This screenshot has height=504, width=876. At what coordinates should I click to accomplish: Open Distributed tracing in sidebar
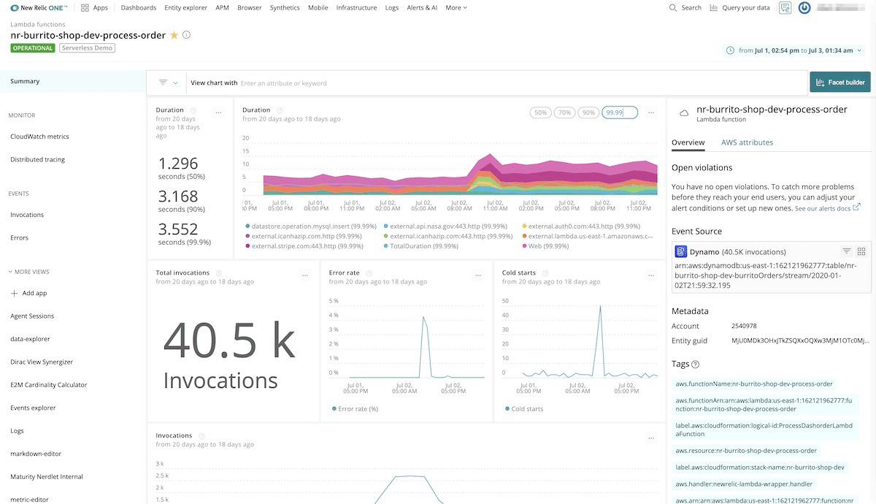pyautogui.click(x=37, y=159)
